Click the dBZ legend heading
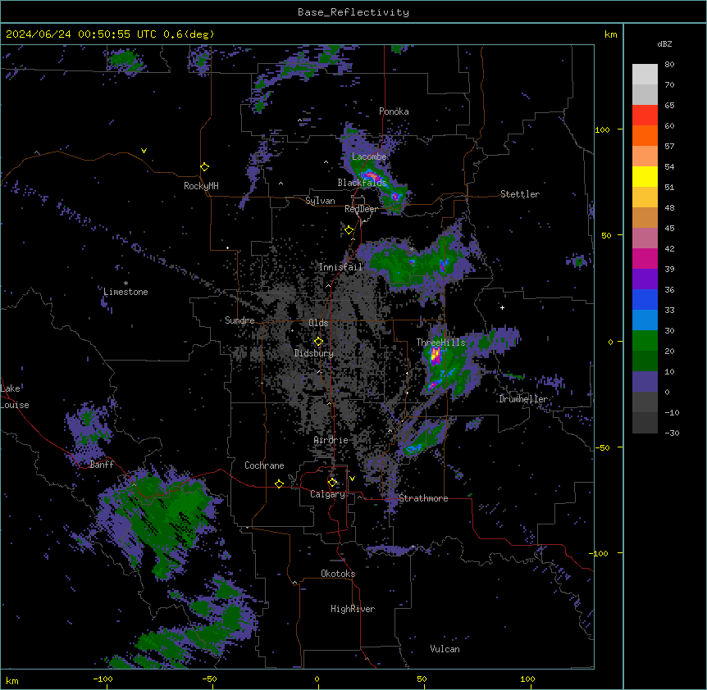Image resolution: width=707 pixels, height=690 pixels. [x=664, y=43]
